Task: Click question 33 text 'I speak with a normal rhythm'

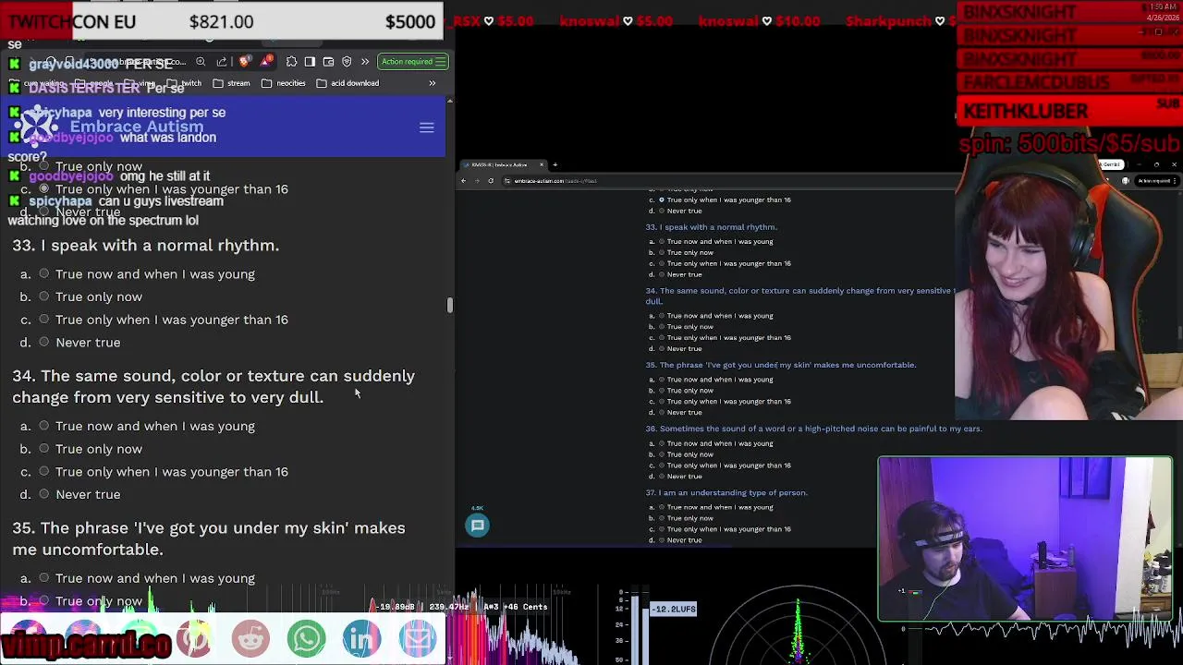Action: (146, 245)
